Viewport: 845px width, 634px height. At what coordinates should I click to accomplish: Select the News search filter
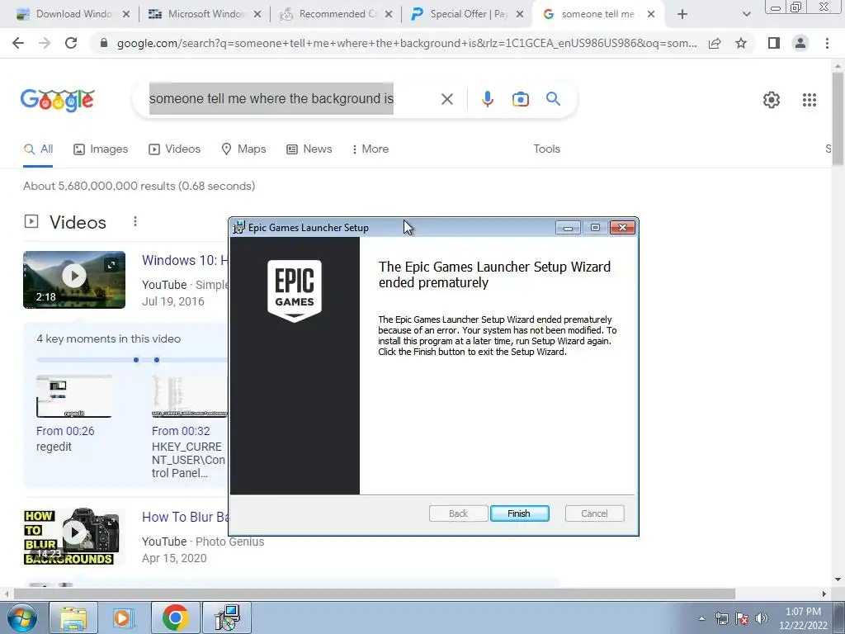(309, 149)
